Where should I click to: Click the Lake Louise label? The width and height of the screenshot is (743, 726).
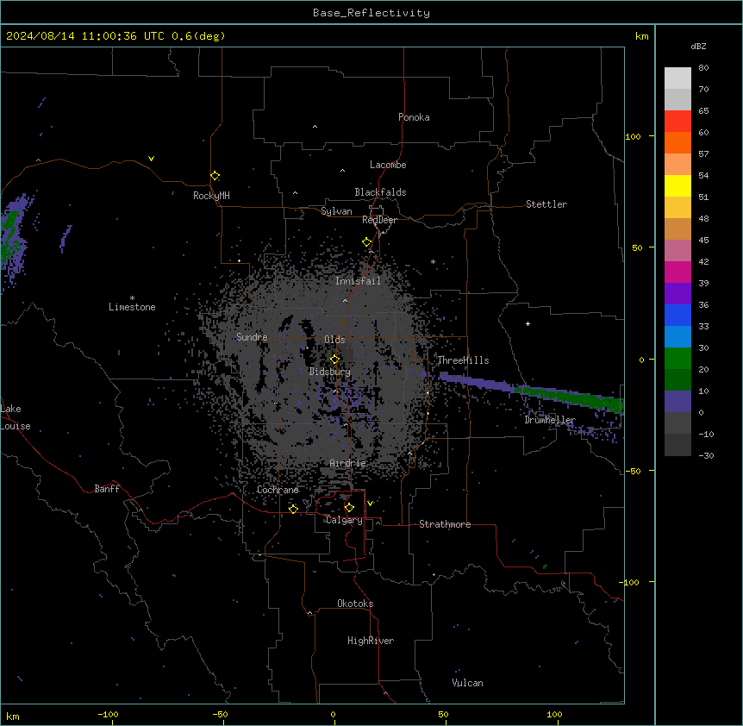[x=16, y=417]
